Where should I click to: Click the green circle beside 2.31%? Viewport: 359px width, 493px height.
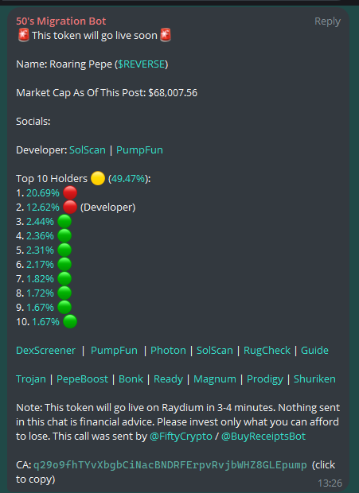(x=64, y=250)
